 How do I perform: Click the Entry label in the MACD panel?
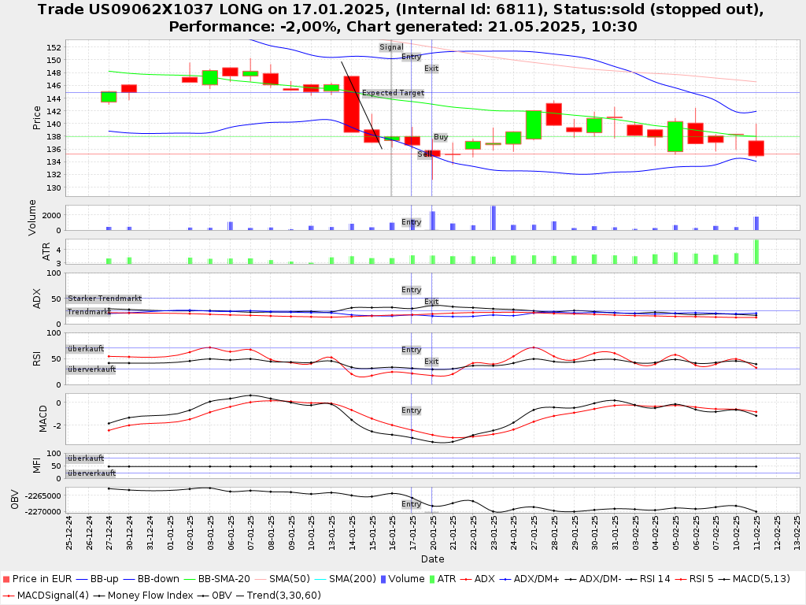point(411,410)
